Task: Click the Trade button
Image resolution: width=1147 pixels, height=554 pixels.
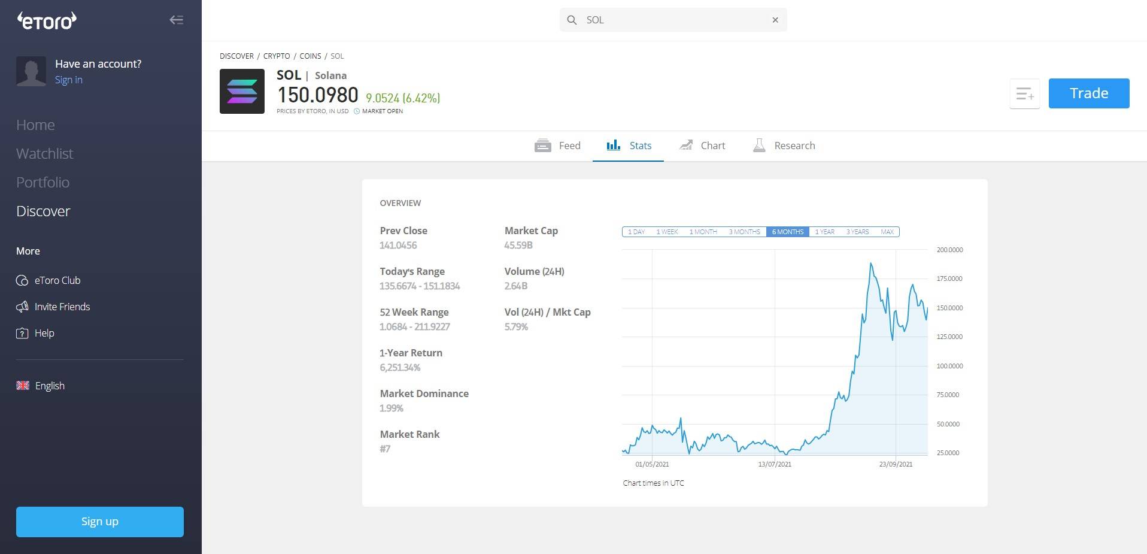Action: 1089,93
